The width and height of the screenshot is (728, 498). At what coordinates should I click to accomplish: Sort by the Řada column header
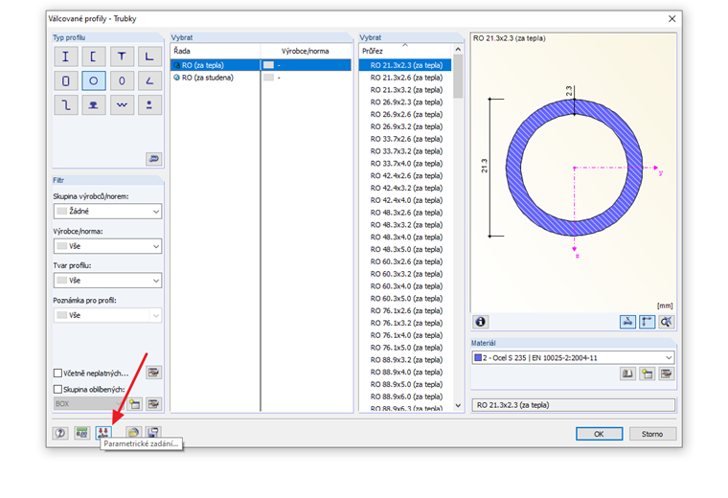[x=216, y=51]
